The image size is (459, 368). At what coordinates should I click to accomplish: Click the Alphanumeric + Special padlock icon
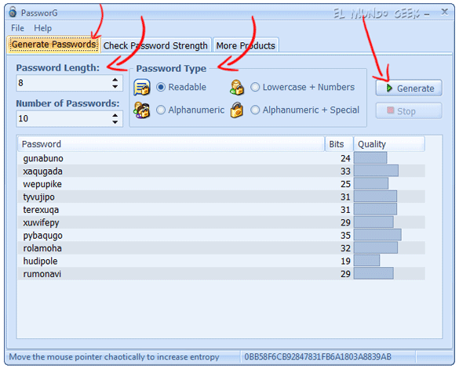click(x=237, y=110)
